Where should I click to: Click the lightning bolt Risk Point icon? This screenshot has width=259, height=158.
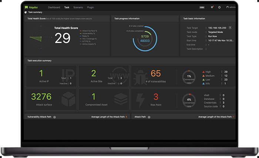141,99
